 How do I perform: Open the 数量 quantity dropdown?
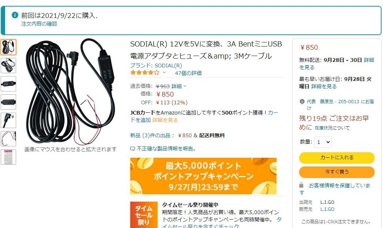(323, 142)
